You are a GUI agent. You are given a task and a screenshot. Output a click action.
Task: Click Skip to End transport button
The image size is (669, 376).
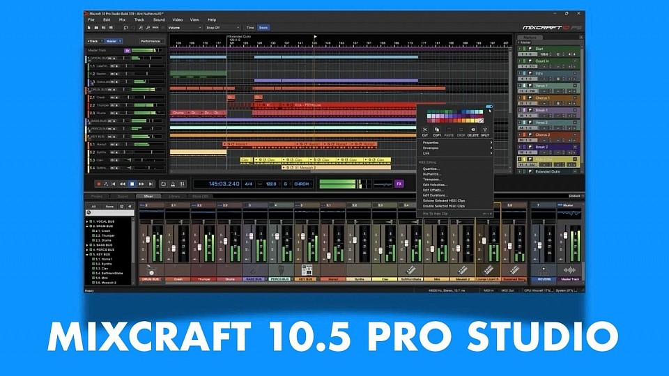tap(151, 184)
